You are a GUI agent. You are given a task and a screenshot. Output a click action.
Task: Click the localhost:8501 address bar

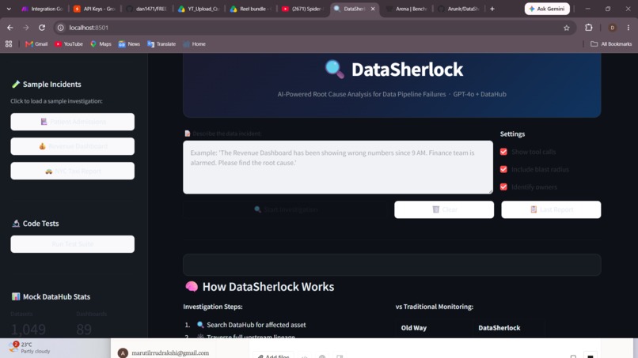pyautogui.click(x=313, y=28)
